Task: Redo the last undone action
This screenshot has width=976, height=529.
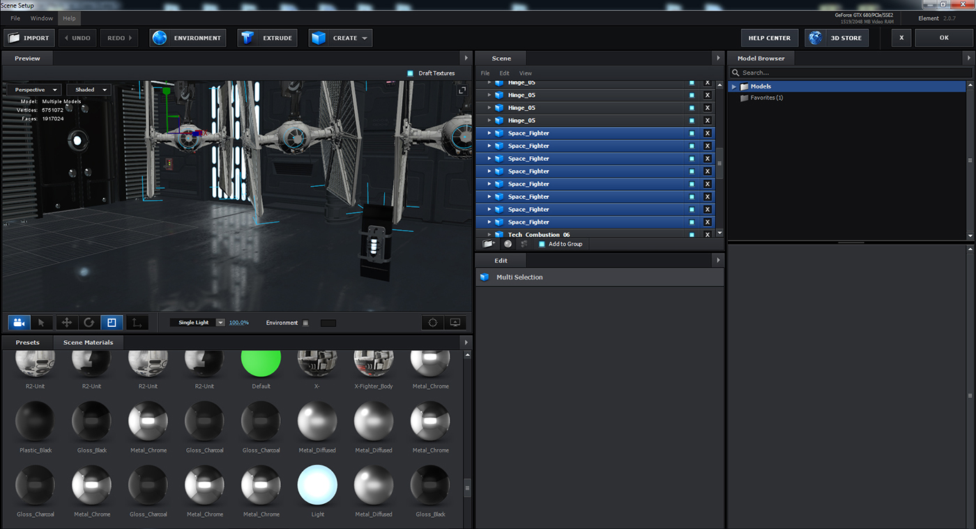Action: pos(119,38)
